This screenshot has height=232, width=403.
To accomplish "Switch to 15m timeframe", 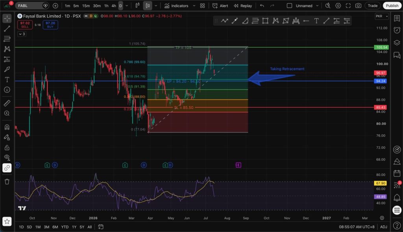I will coord(86,6).
